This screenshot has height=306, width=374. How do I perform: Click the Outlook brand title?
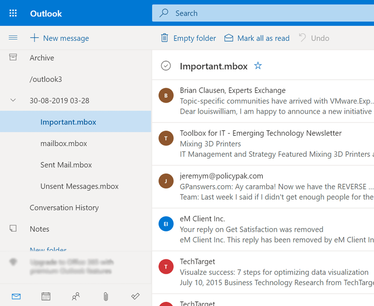[x=46, y=14]
